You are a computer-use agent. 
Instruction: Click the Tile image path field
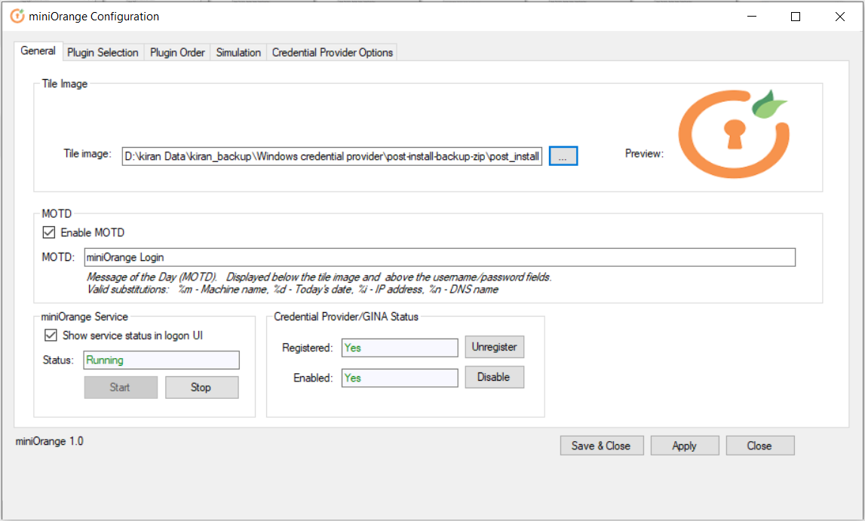pos(332,156)
